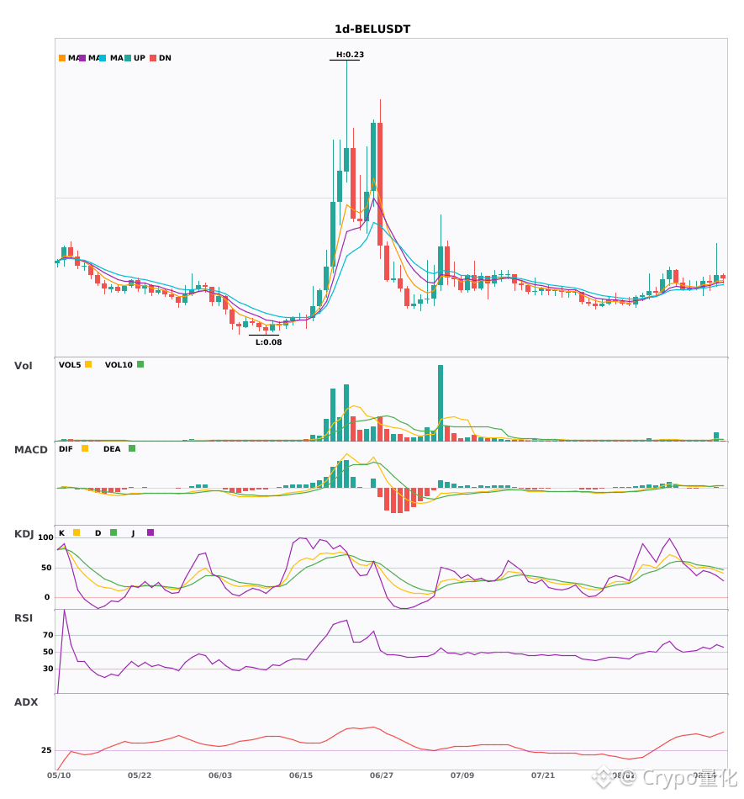
Task: Click the DIF legend label
Action: [x=66, y=449]
